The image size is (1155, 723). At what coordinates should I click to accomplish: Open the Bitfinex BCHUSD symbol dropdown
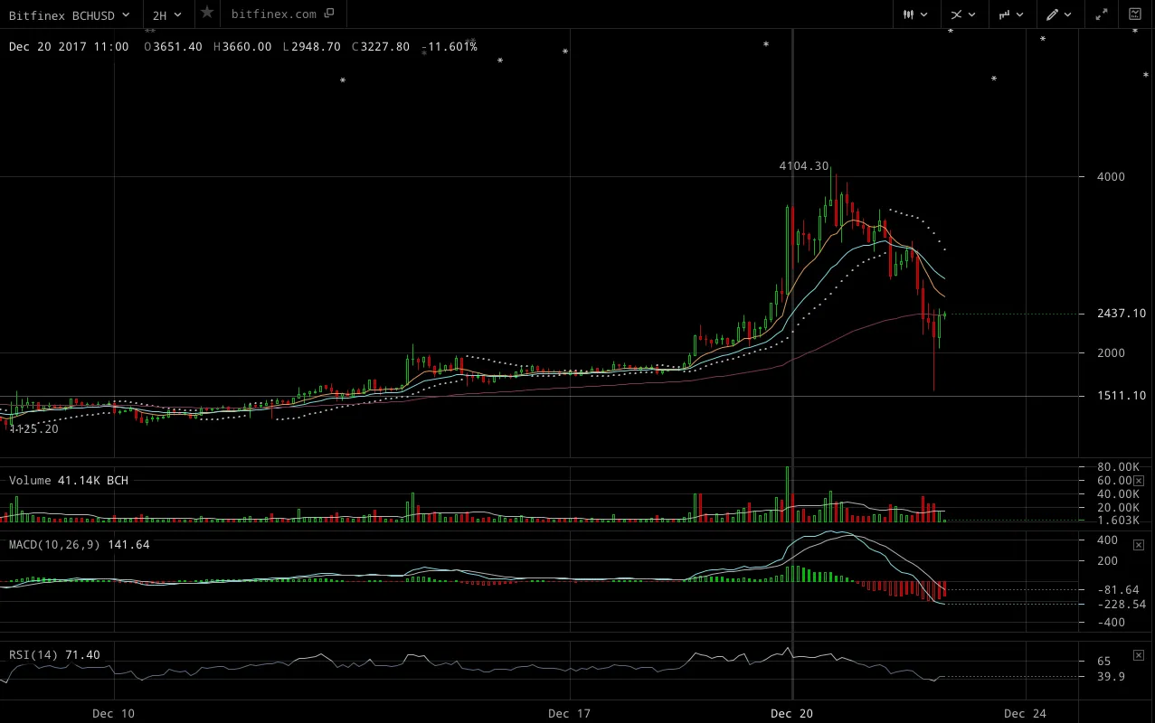pos(69,14)
